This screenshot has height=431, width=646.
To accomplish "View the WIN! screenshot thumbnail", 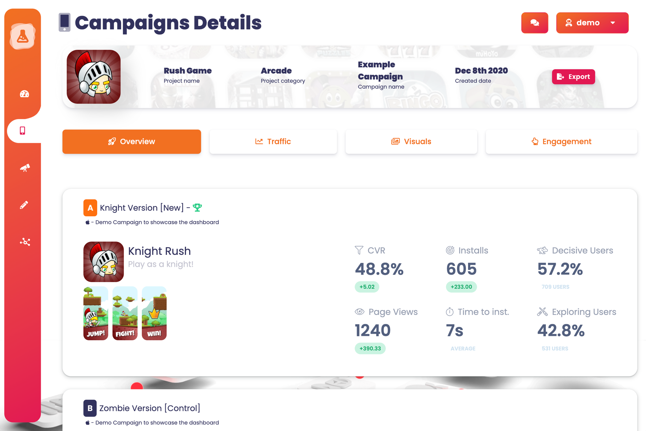I will 154,313.
